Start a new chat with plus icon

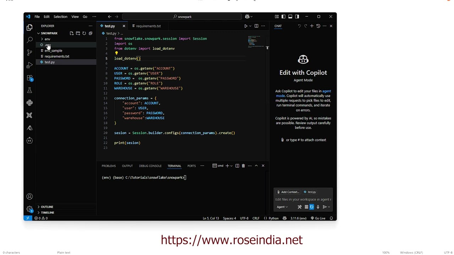(312, 26)
